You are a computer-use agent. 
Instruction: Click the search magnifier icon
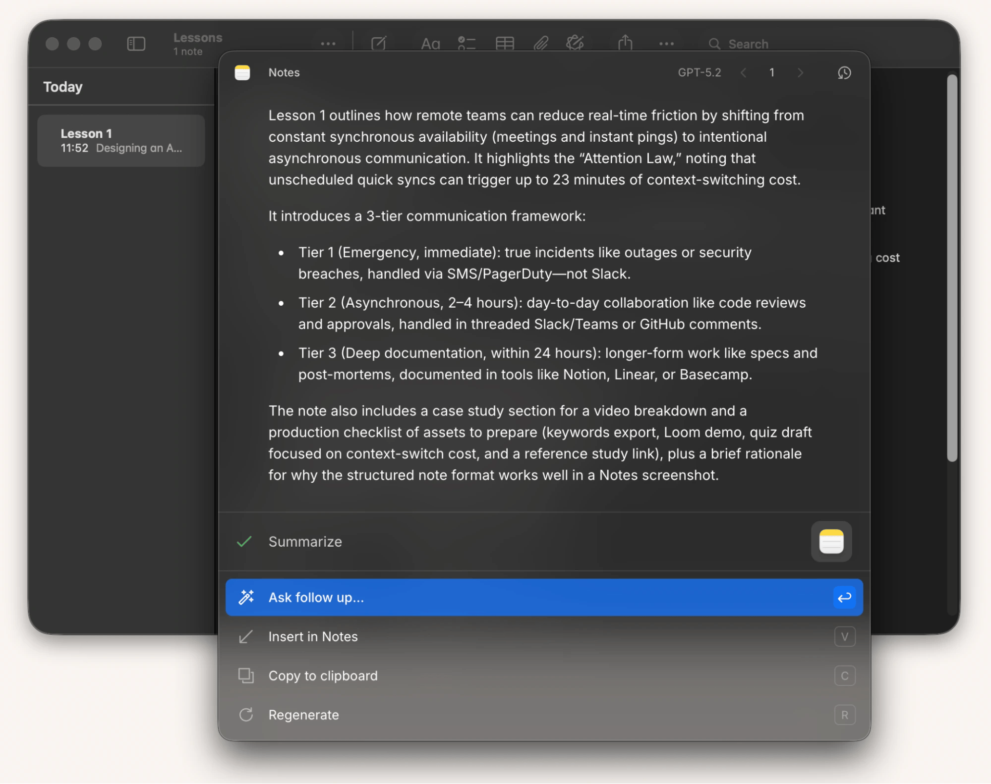[x=714, y=44]
